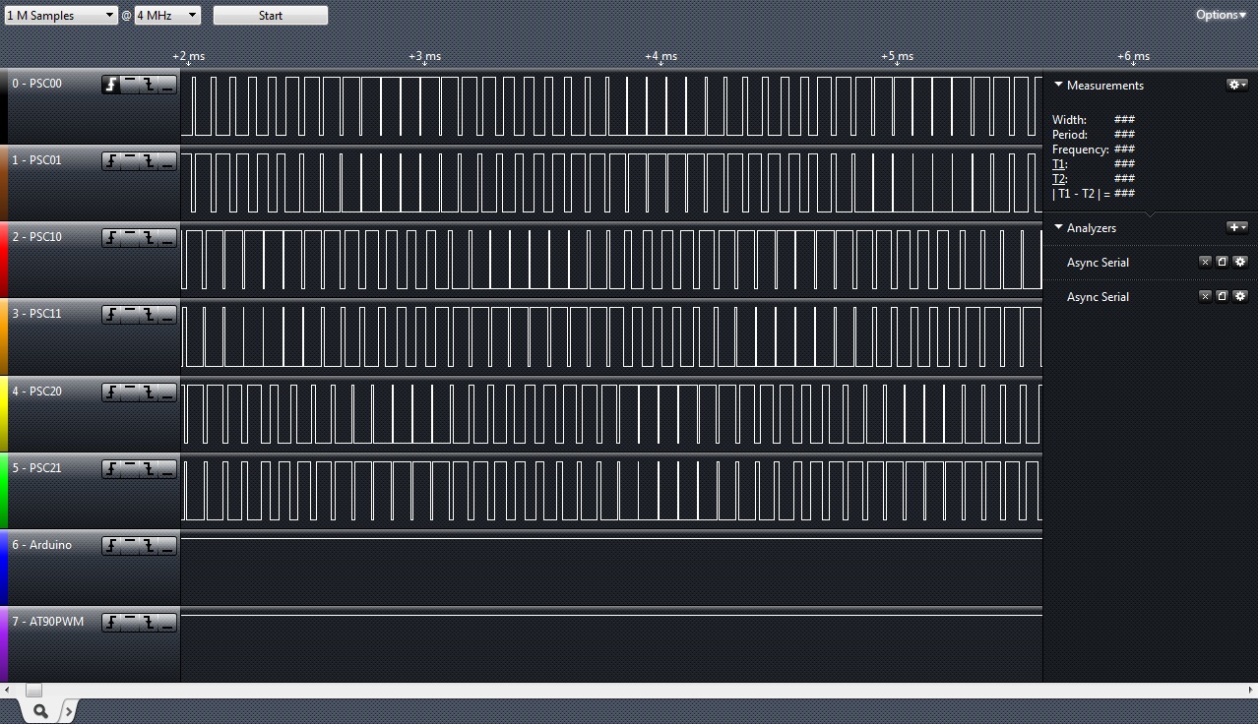
Task: Set low level trigger on 7 - AT90PWM
Action: click(x=167, y=623)
